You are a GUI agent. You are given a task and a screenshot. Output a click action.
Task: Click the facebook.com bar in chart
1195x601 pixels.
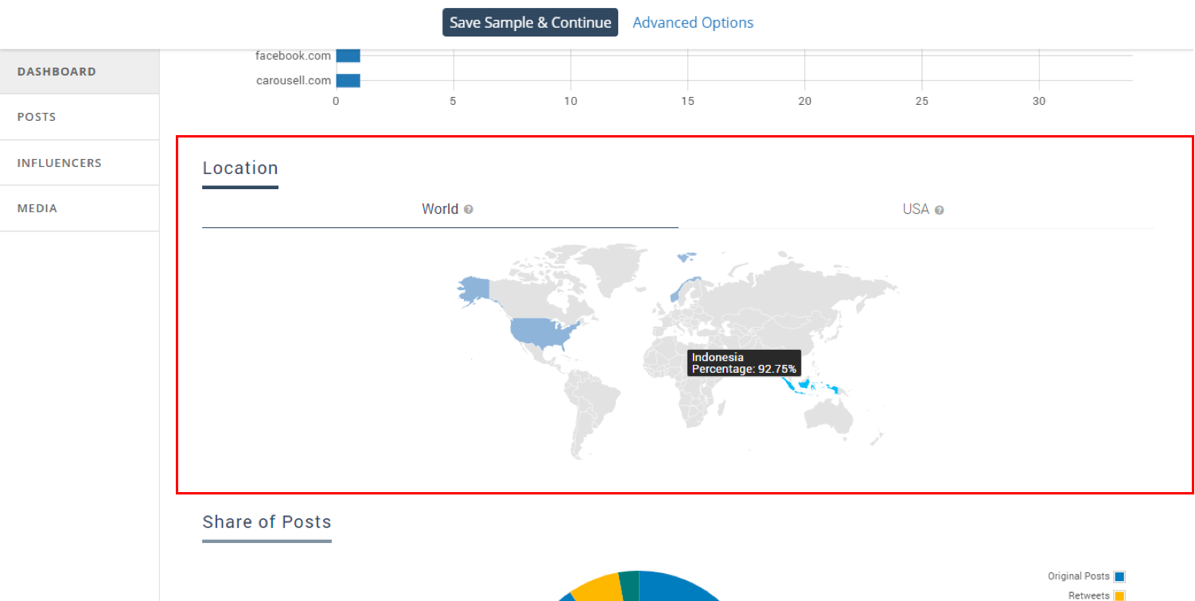coord(348,56)
